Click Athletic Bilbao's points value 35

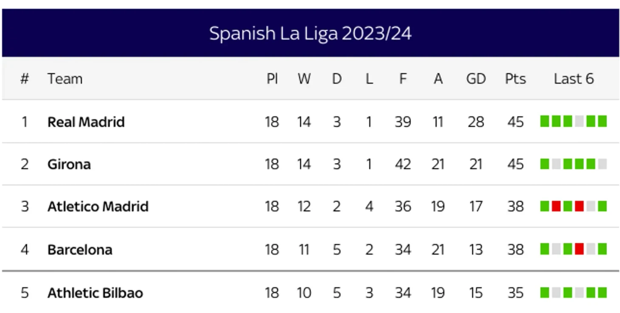click(x=515, y=293)
